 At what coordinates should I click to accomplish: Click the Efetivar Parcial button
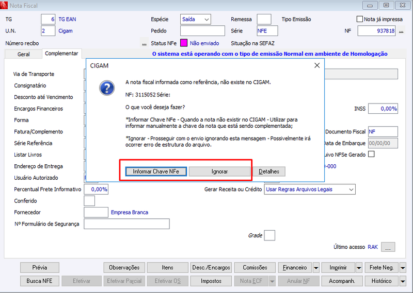pos(124,281)
